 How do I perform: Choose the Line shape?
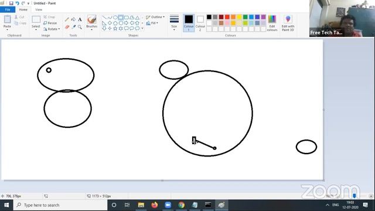pyautogui.click(x=104, y=18)
